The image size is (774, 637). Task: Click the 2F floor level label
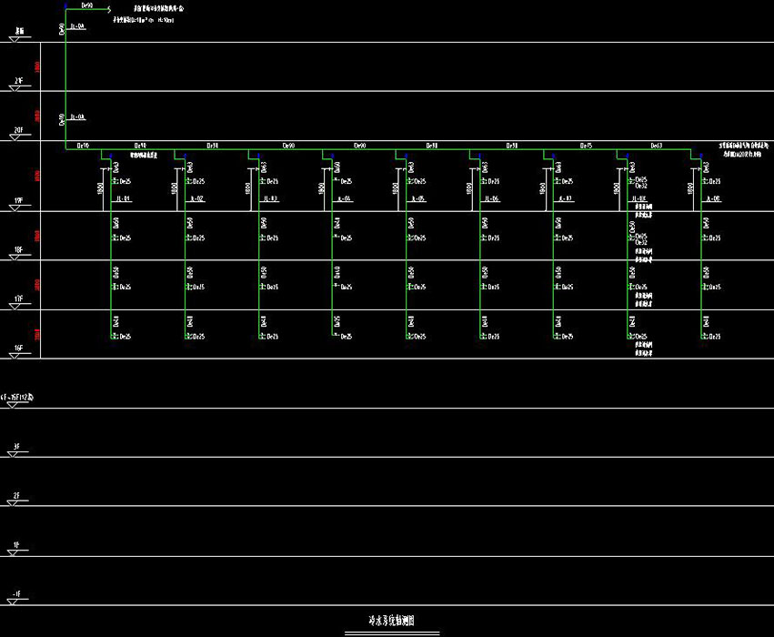click(x=16, y=495)
